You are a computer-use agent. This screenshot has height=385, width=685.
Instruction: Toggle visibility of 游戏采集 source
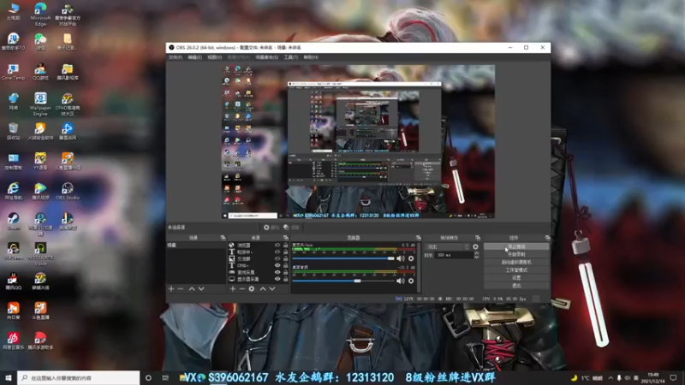(277, 272)
